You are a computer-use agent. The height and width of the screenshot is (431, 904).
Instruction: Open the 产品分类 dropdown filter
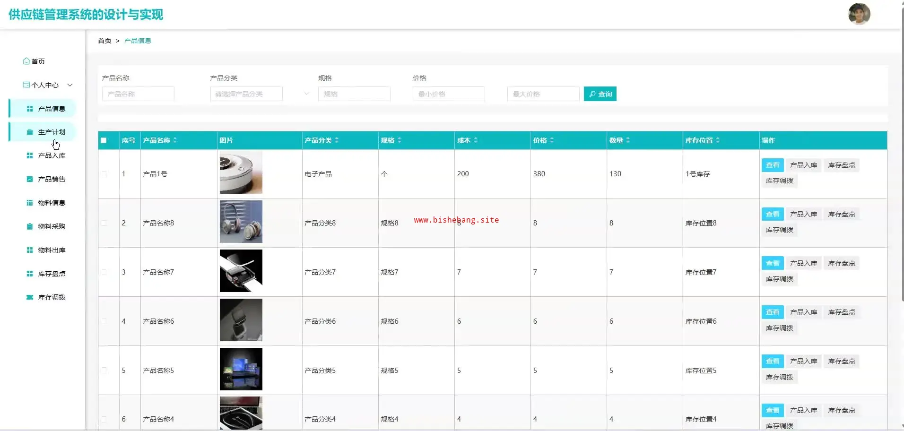pos(260,94)
